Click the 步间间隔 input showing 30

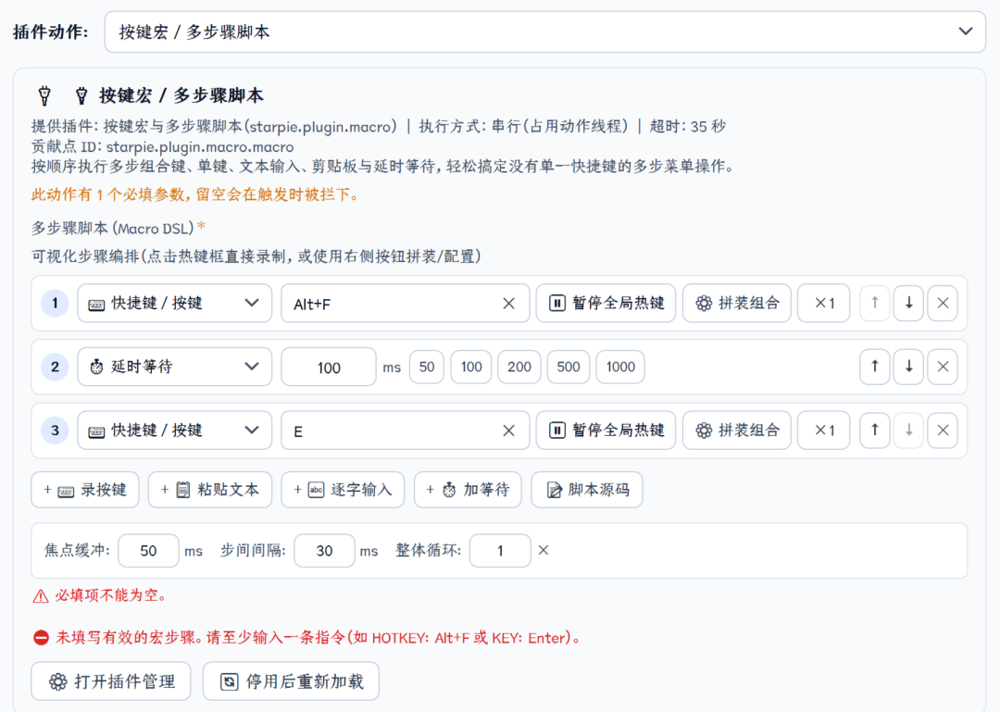324,551
